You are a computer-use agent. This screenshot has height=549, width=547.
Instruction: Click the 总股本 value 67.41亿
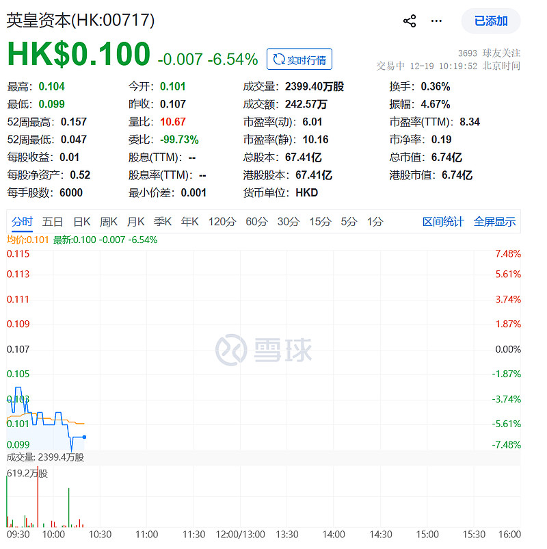(x=303, y=157)
